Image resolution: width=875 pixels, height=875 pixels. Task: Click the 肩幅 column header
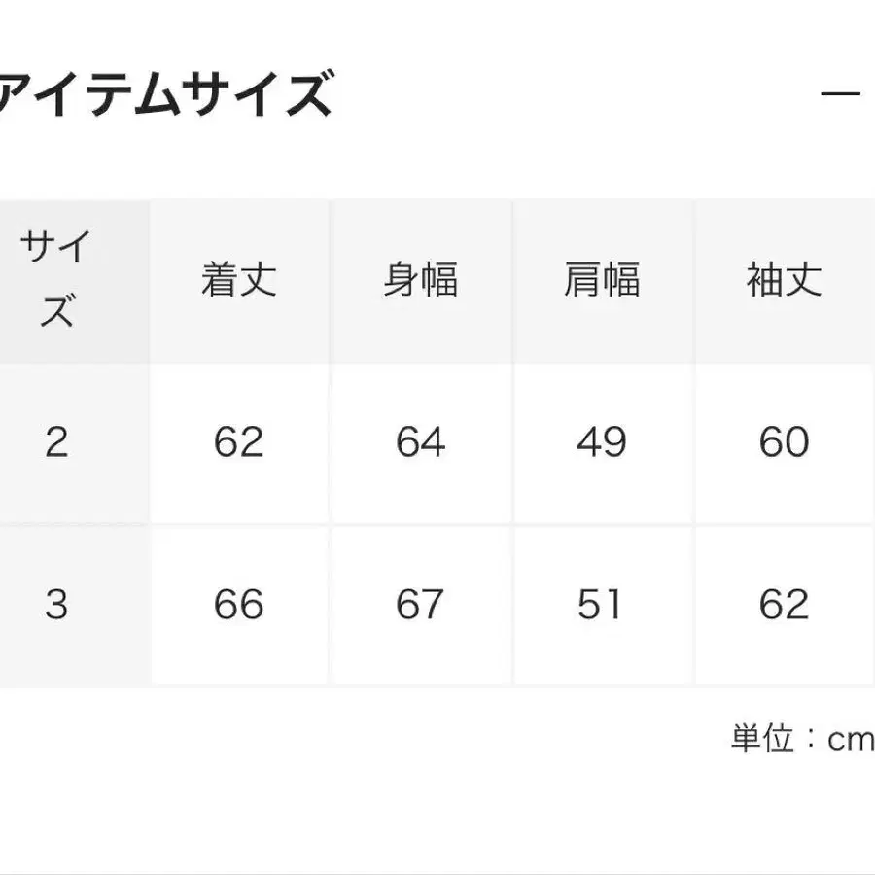(602, 281)
